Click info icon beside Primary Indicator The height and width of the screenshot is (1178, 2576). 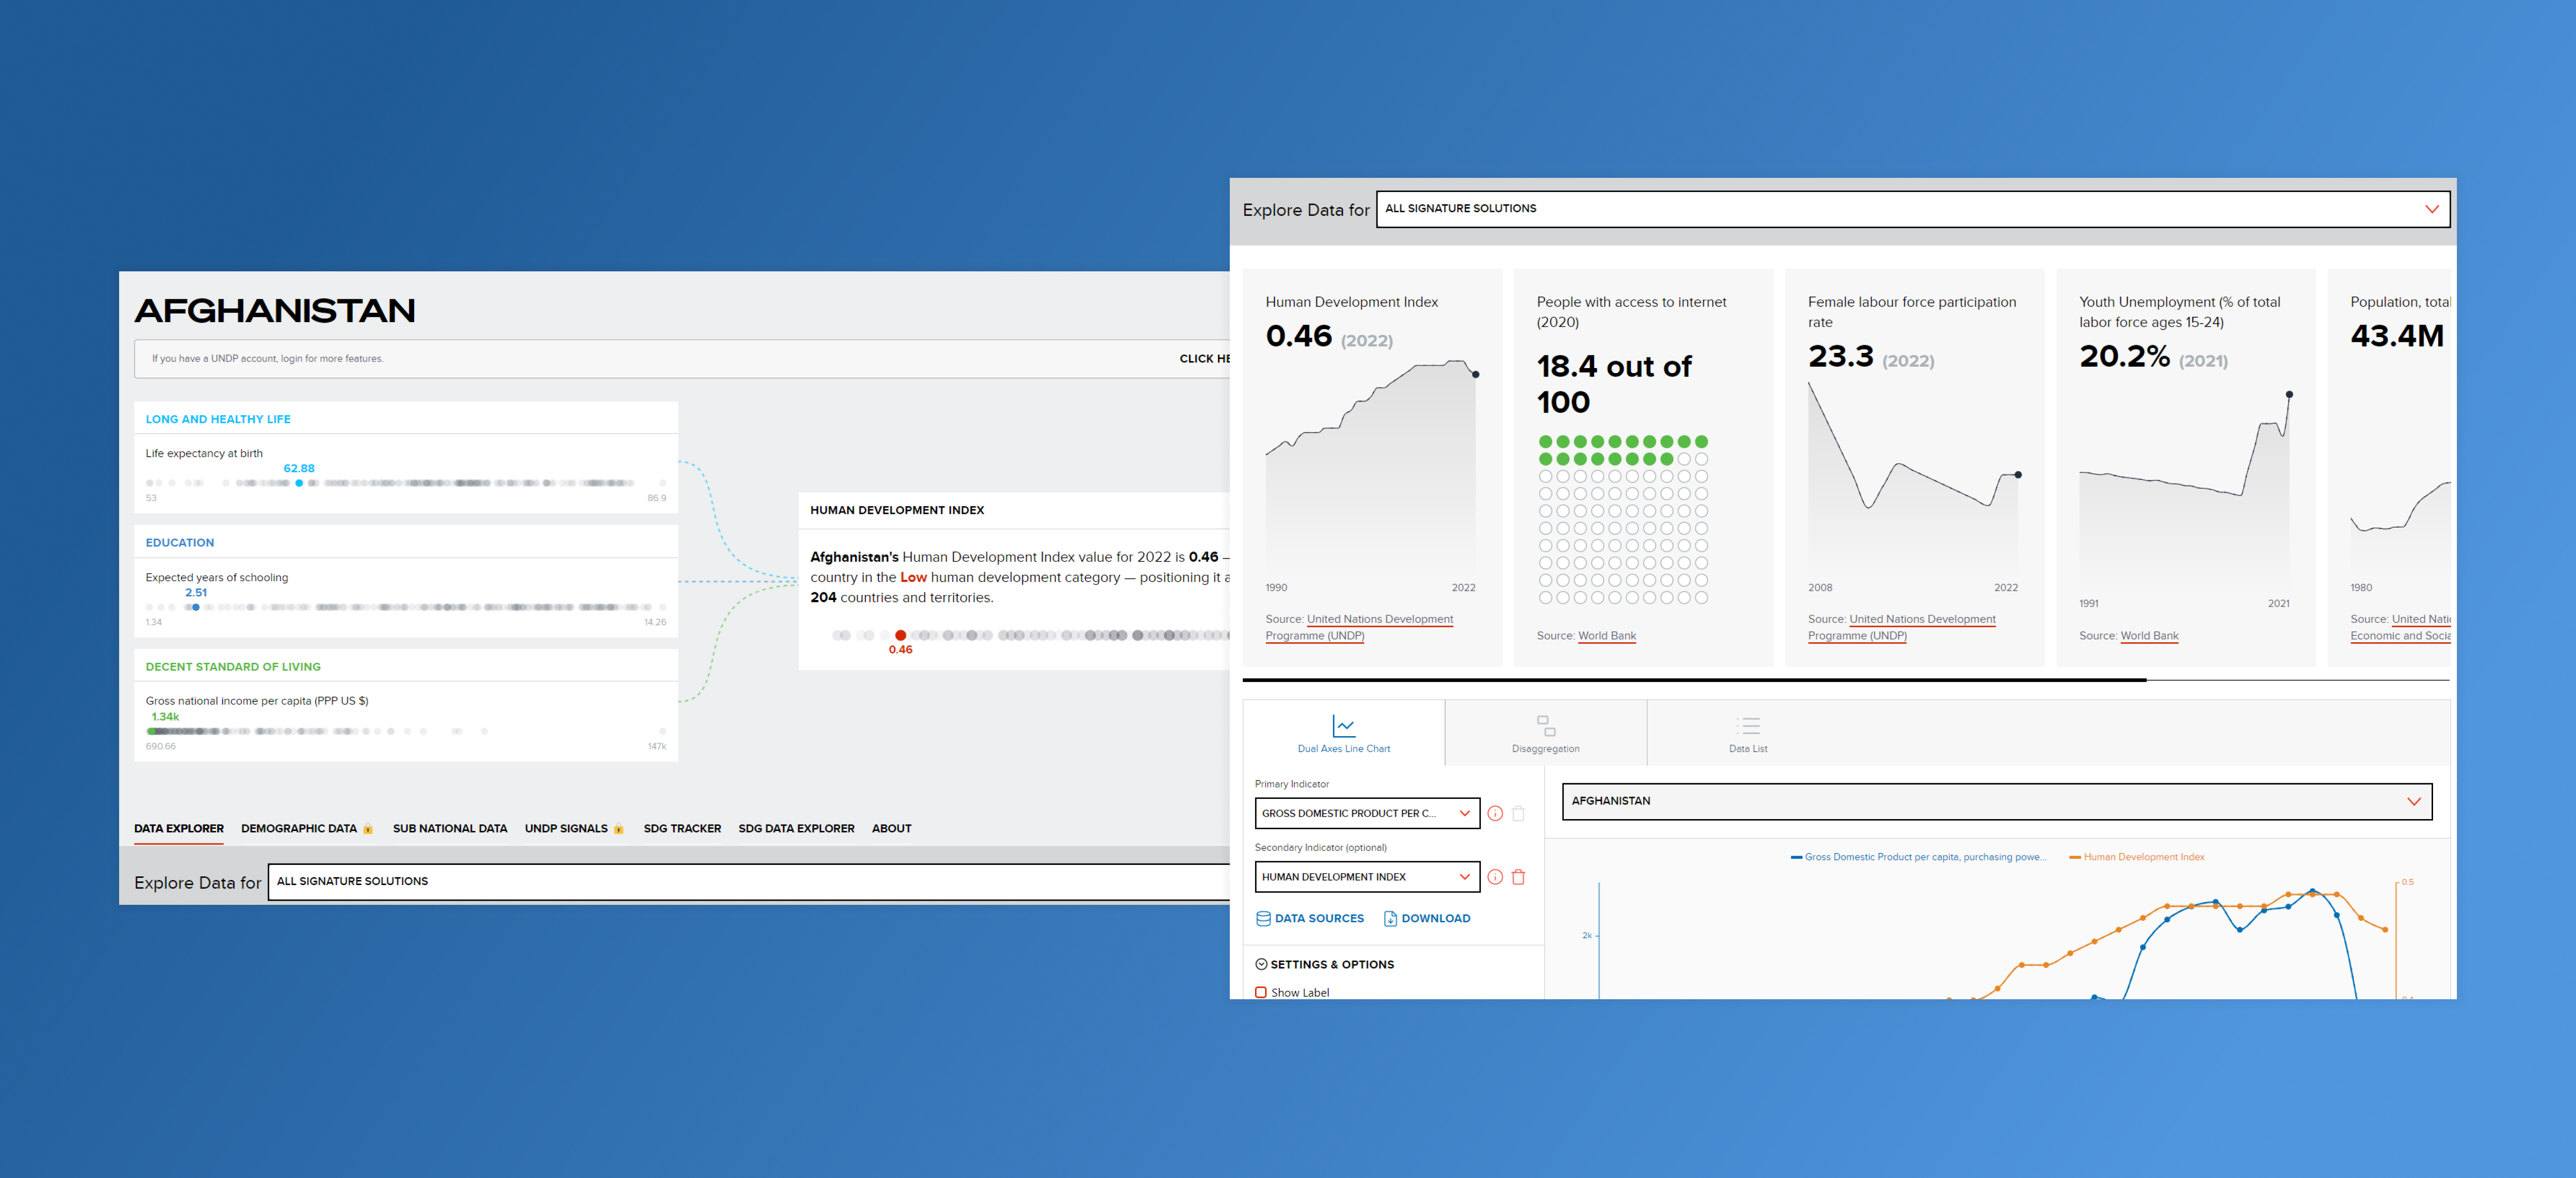click(1495, 813)
